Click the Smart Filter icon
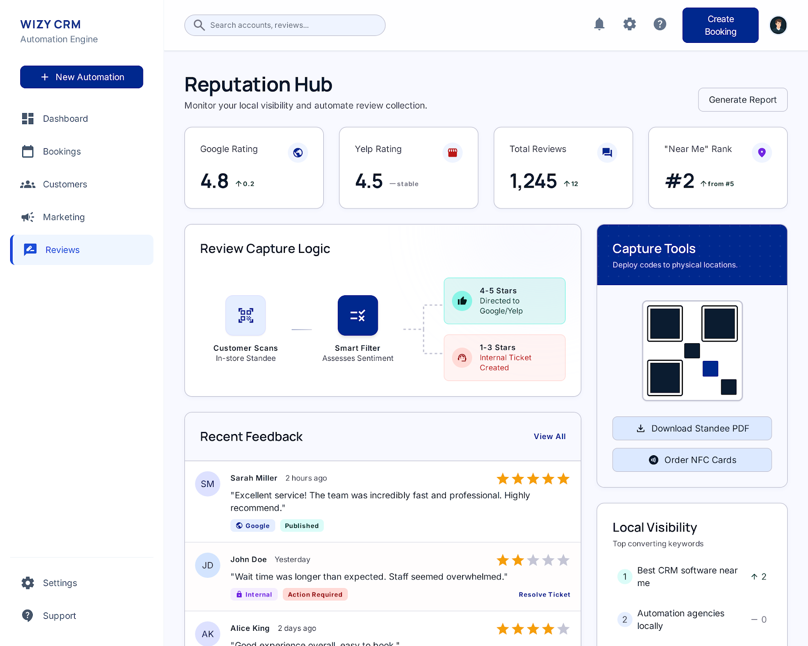The image size is (808, 646). pos(358,315)
